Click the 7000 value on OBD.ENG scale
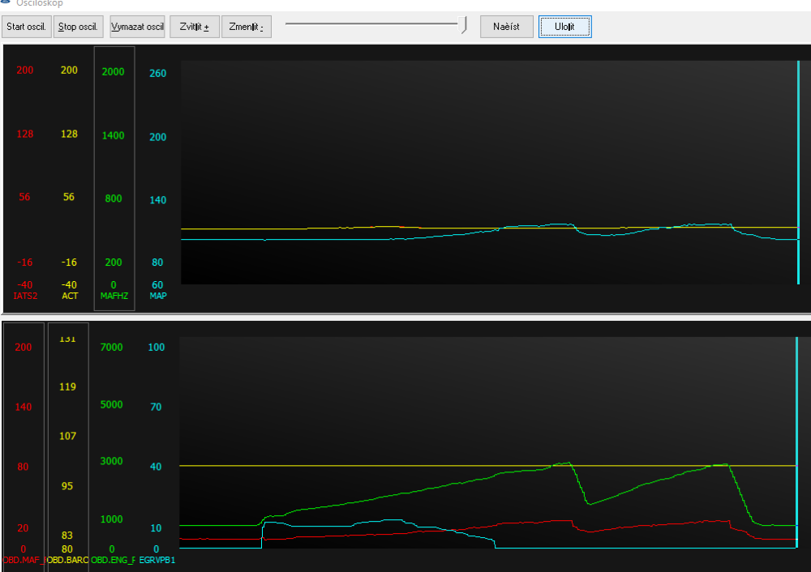 pos(111,348)
